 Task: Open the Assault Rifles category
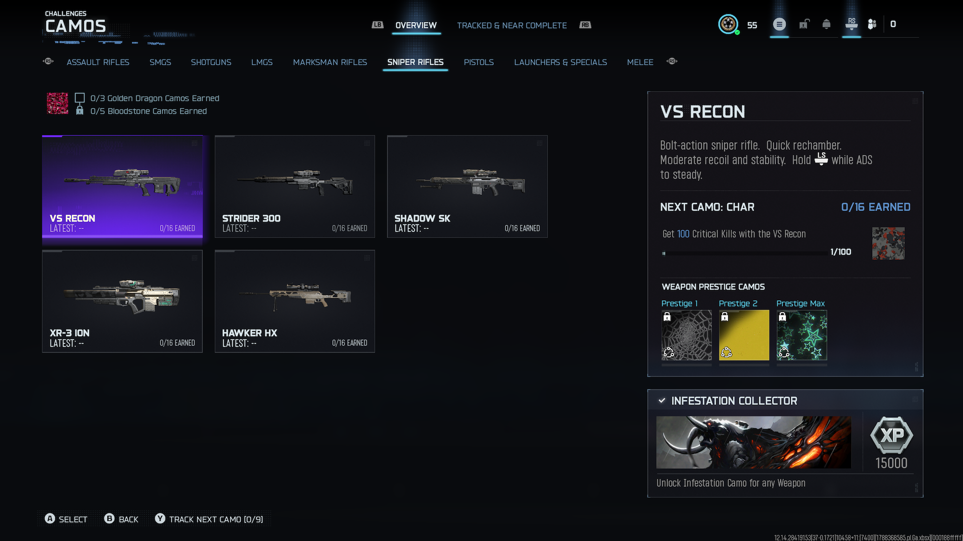98,62
